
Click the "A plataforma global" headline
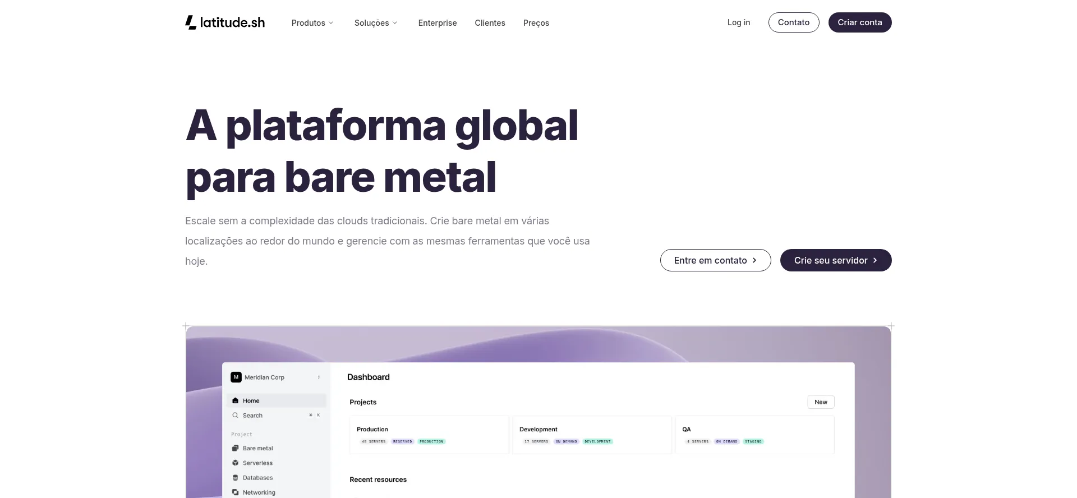382,126
